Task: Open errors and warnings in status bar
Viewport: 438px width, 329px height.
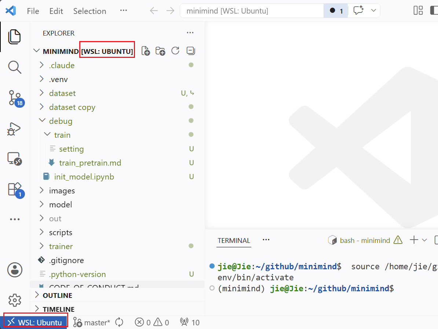Action: [152, 322]
